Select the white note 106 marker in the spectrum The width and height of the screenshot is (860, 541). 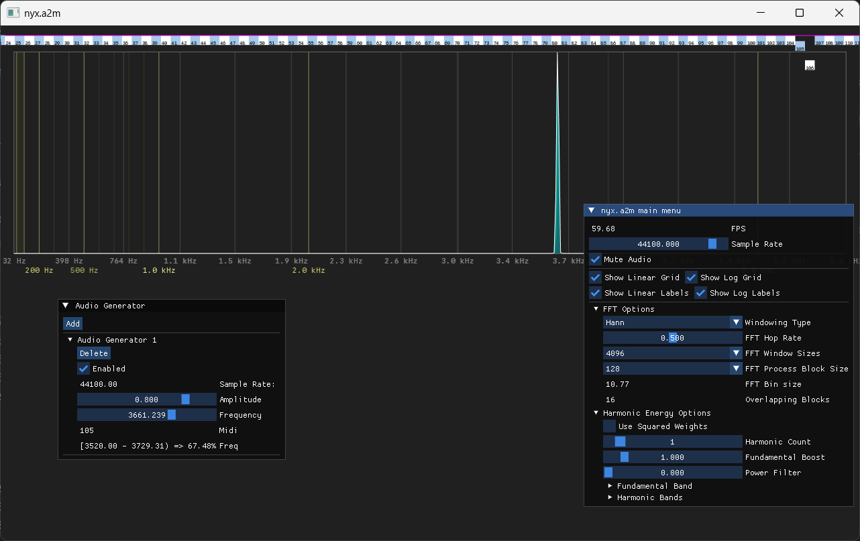pos(810,65)
